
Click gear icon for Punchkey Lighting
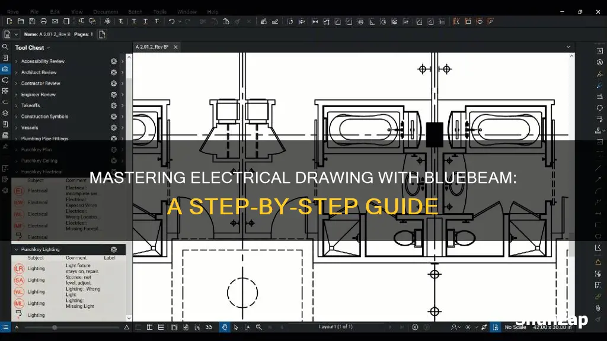(x=114, y=249)
